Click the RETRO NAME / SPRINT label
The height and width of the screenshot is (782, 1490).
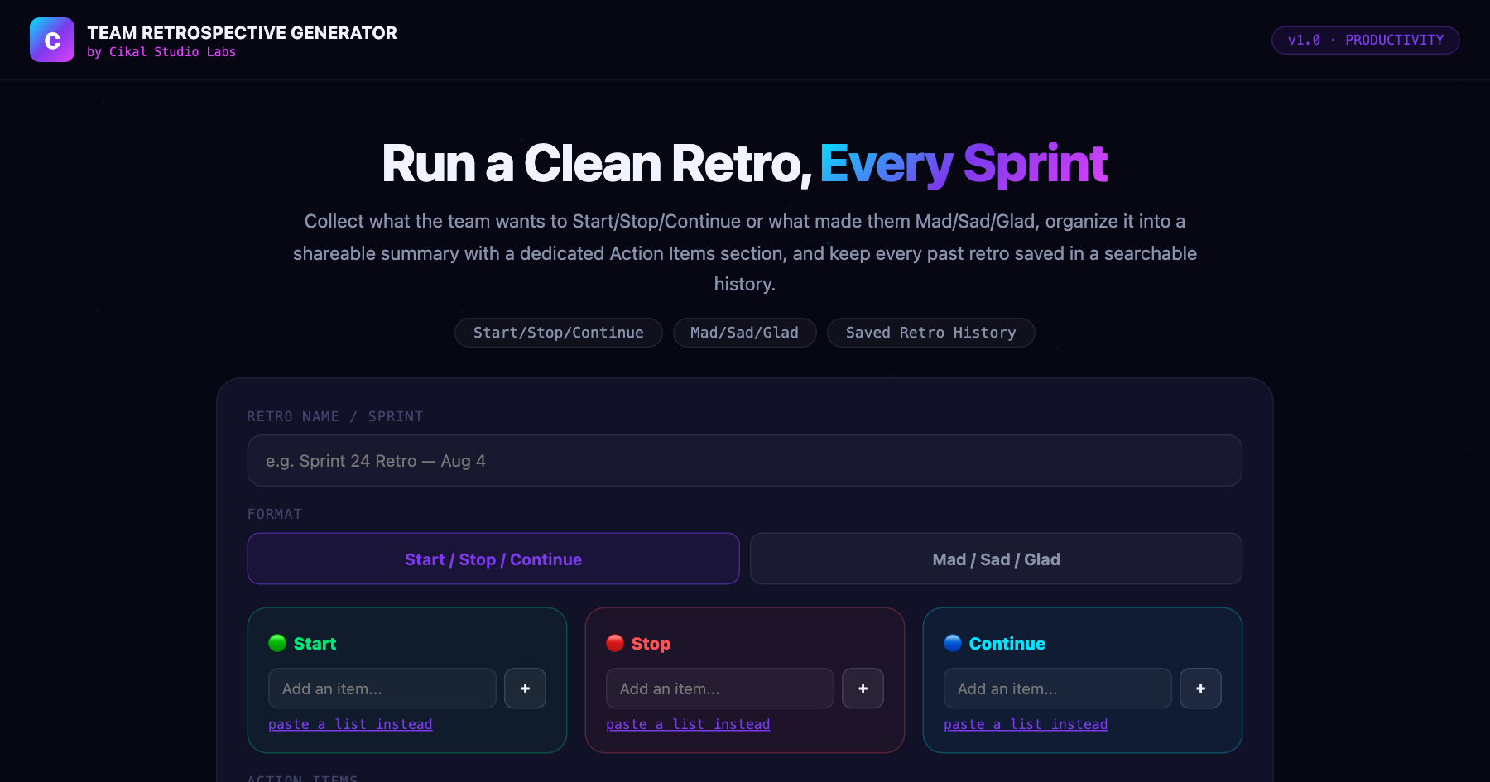[x=335, y=416]
